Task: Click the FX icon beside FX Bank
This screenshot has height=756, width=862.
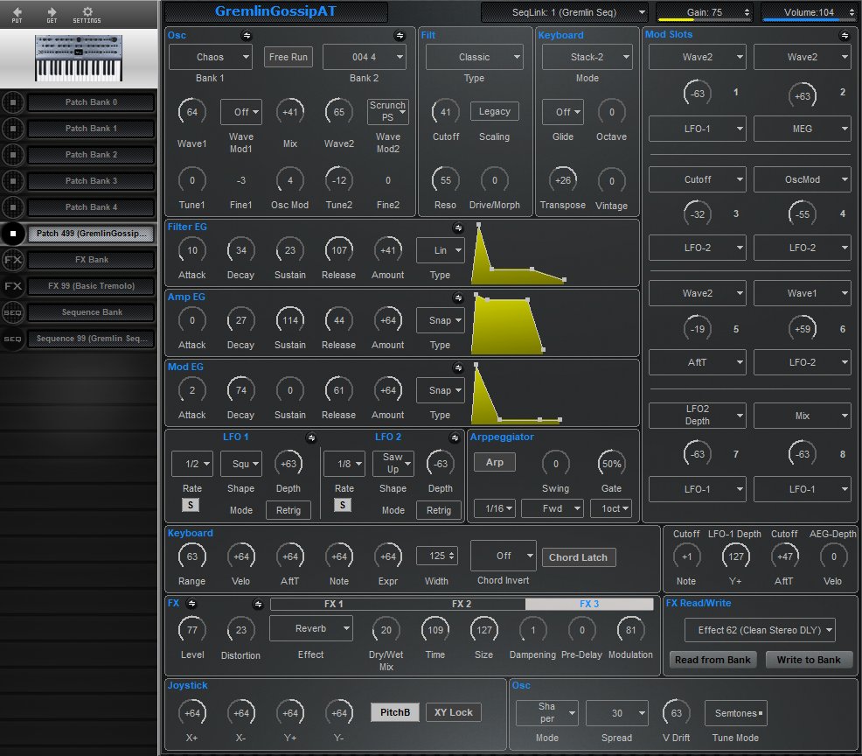Action: coord(13,260)
